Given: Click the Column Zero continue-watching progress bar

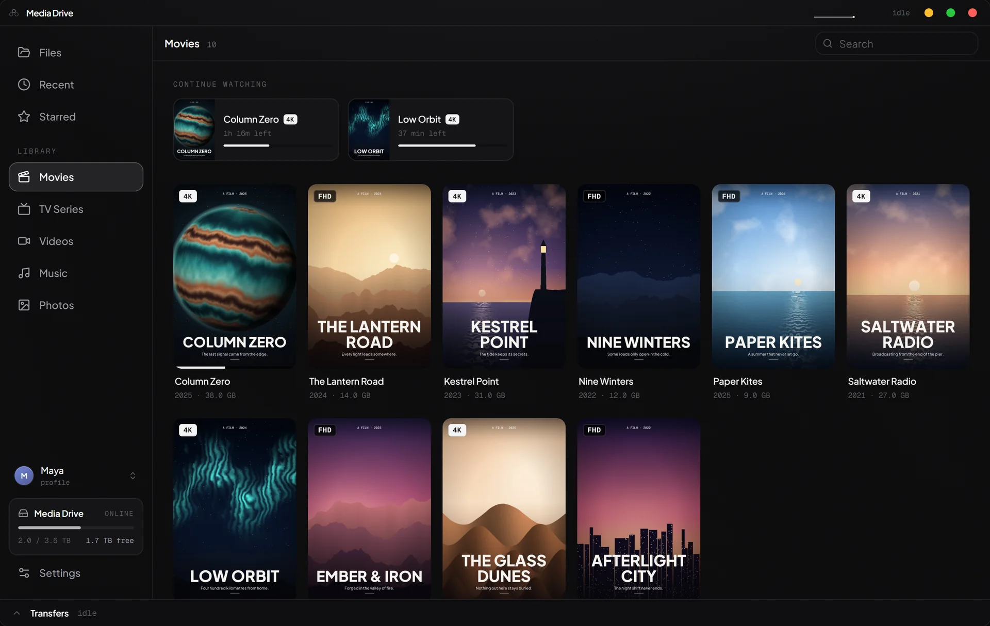Looking at the screenshot, I should 277,145.
